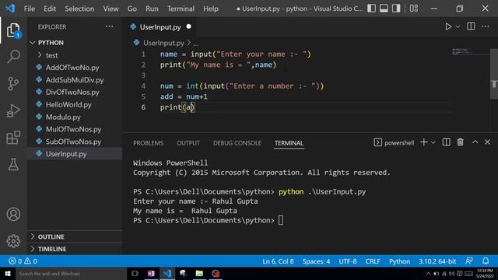Open errors and warnings status item
The image size is (498, 280).
coord(23,261)
